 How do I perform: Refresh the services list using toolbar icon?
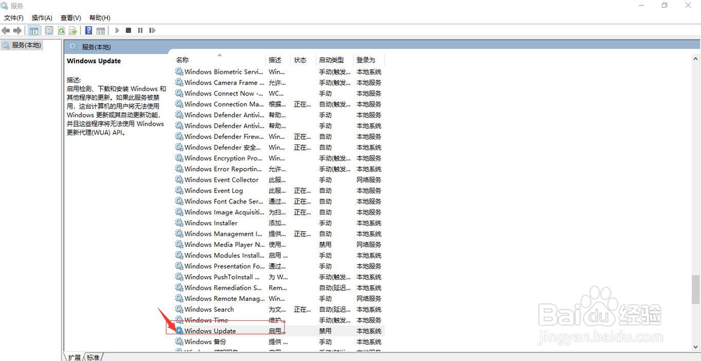pos(61,30)
